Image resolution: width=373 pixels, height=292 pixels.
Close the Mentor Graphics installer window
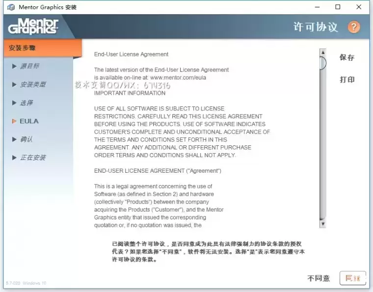(x=359, y=7)
